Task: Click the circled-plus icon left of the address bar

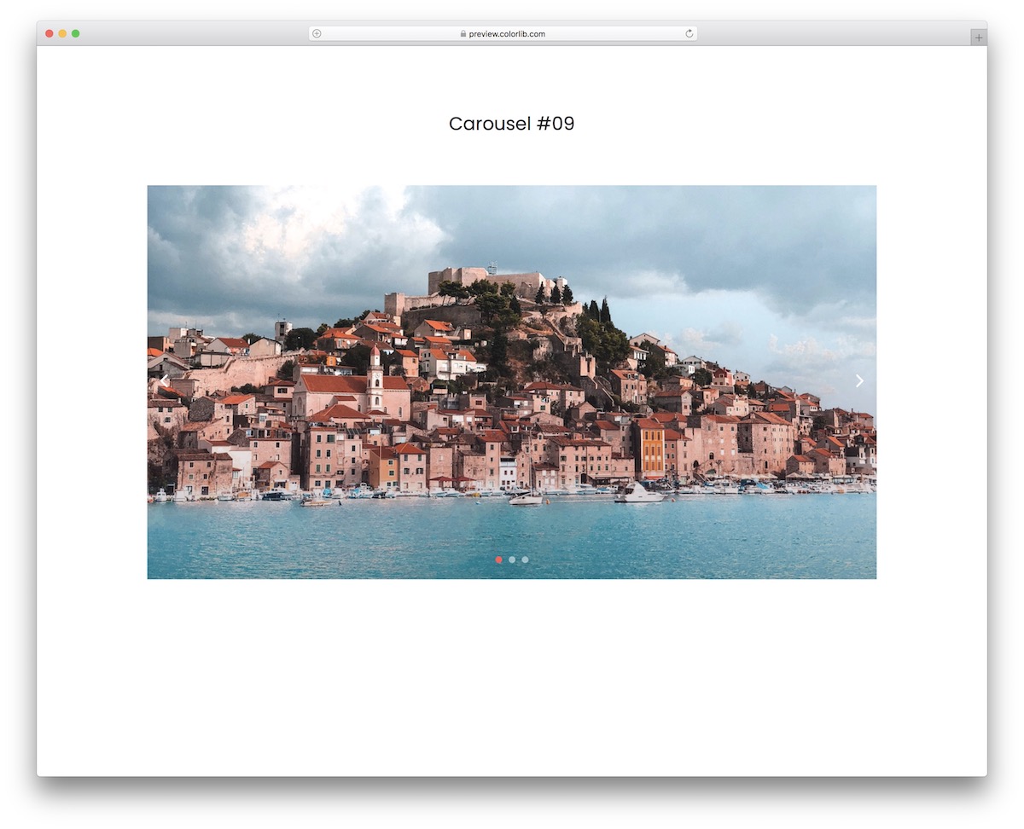Action: coord(316,33)
